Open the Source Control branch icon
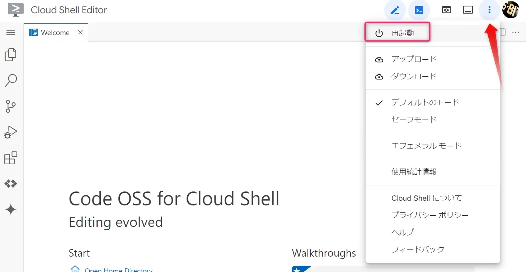This screenshot has height=272, width=526. tap(11, 106)
